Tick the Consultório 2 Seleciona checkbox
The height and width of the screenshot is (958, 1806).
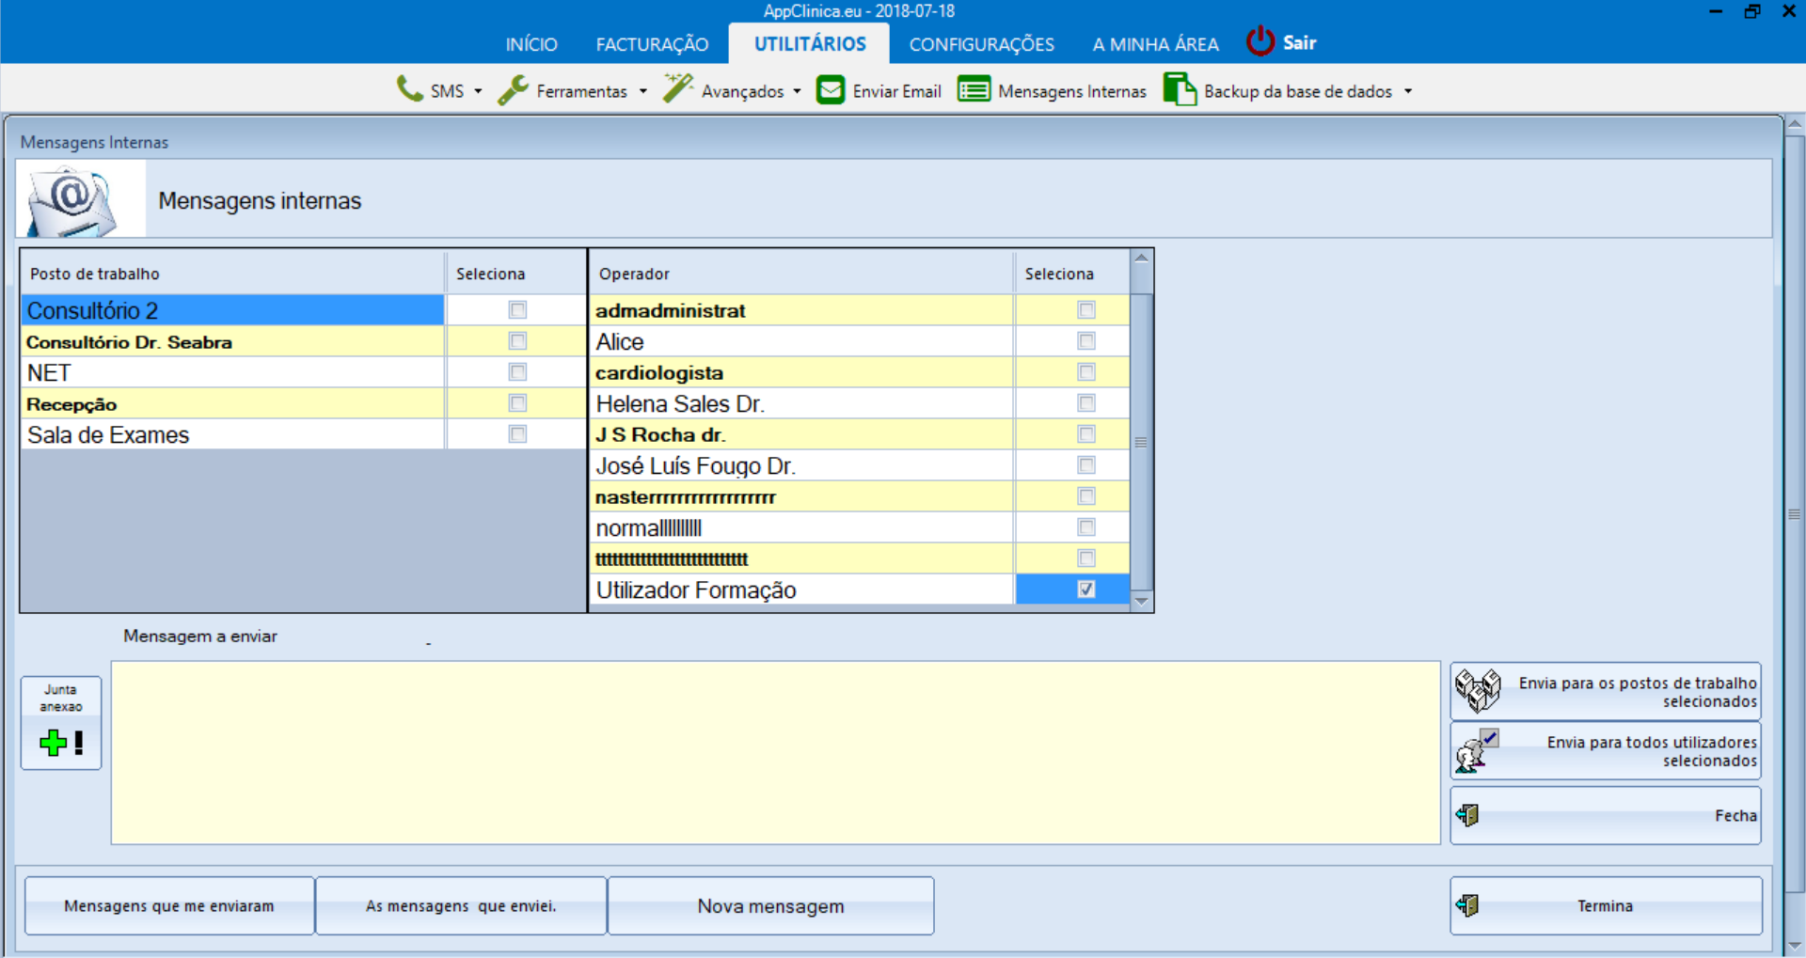[x=517, y=309]
